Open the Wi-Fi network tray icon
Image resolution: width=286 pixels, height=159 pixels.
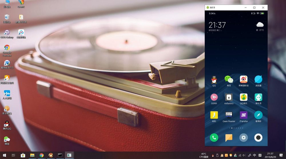tap(240, 155)
